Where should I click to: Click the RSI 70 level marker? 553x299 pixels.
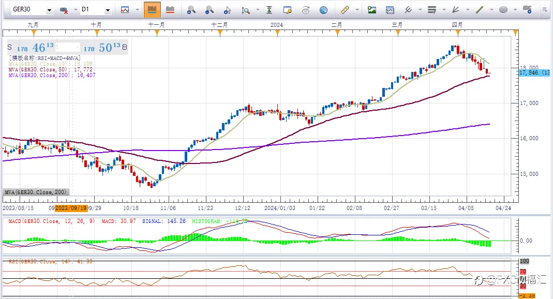pyautogui.click(x=522, y=272)
